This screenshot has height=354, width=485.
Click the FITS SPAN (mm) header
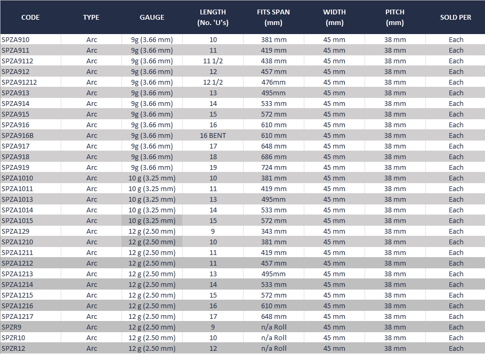coord(273,17)
